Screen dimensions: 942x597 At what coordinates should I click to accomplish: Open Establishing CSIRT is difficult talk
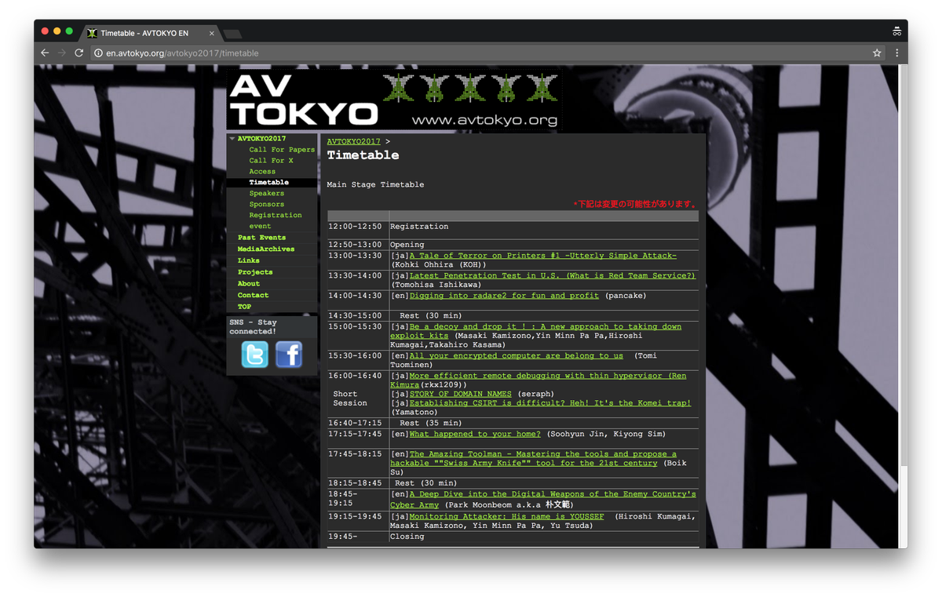tap(549, 403)
